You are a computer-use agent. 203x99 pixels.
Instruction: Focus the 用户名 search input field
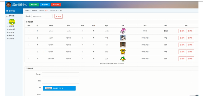pos(42,16)
